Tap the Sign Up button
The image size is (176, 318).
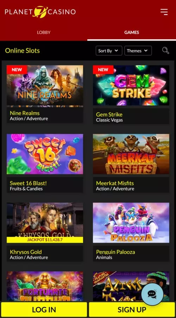point(132,310)
